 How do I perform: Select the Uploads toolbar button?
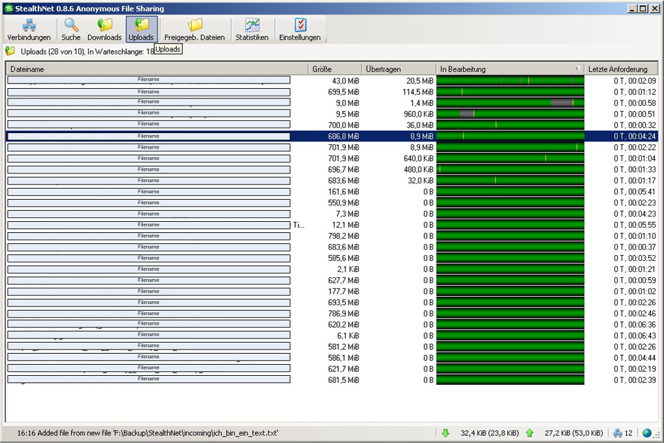point(142,29)
